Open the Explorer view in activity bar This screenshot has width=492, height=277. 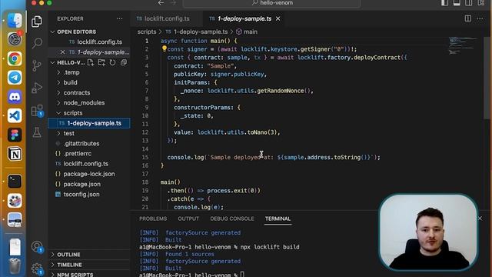(37, 22)
